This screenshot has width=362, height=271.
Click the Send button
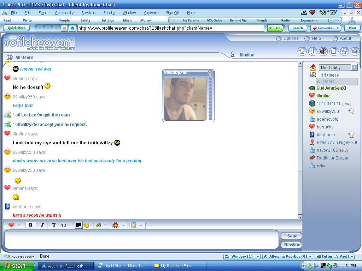pyautogui.click(x=292, y=236)
